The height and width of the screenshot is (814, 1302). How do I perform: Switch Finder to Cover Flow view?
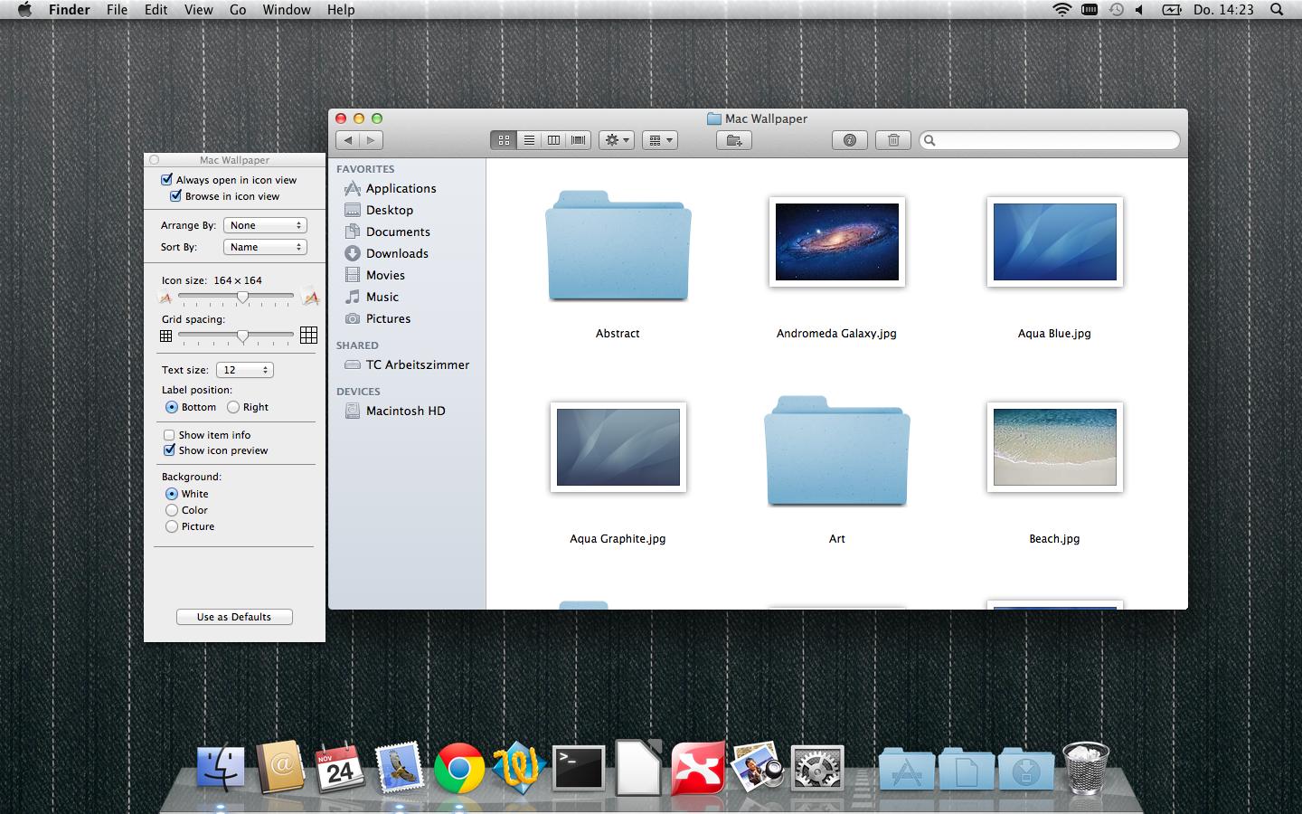click(x=579, y=140)
